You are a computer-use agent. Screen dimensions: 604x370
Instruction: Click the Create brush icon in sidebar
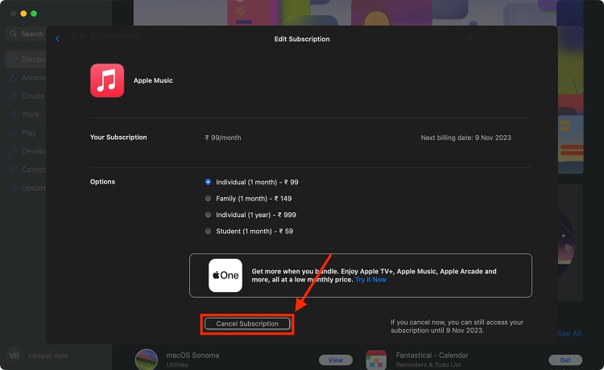(14, 97)
